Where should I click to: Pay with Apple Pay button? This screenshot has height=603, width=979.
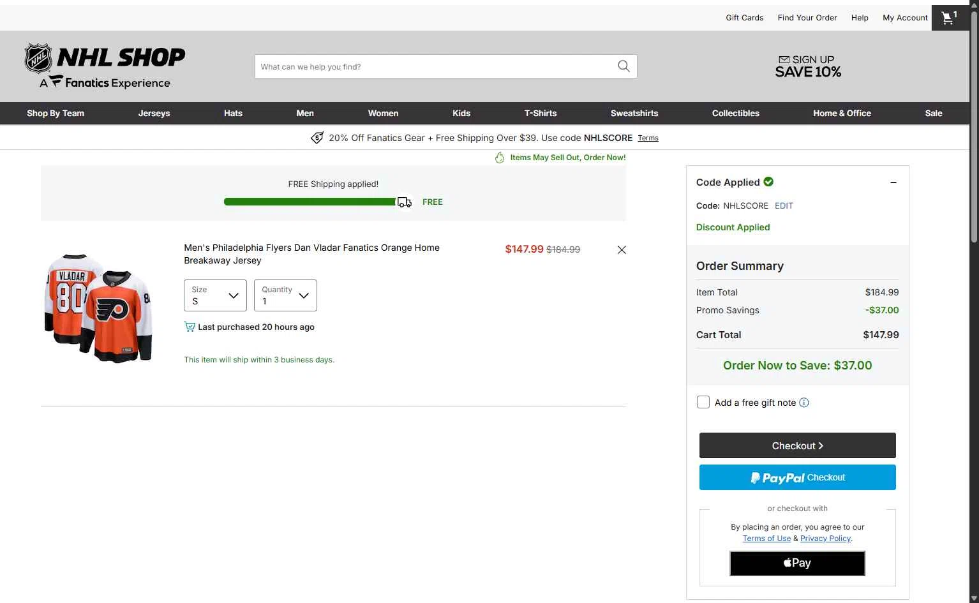click(798, 563)
